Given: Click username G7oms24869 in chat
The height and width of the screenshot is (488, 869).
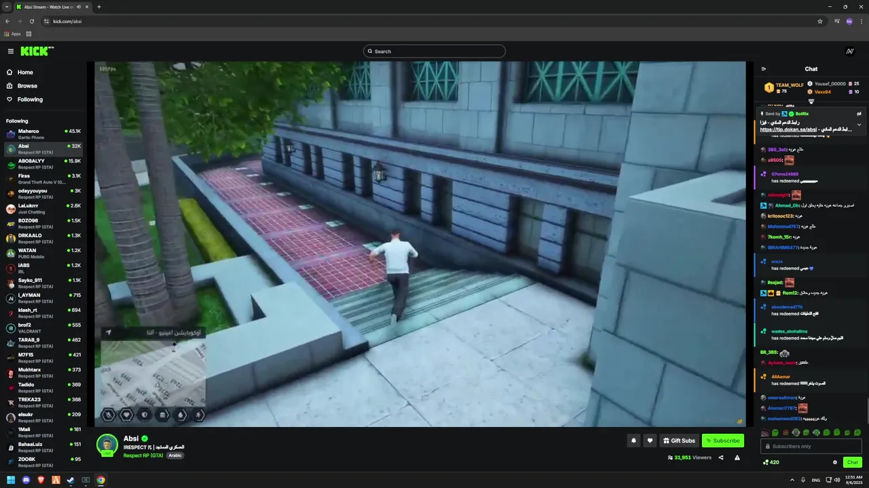Looking at the screenshot, I should [x=785, y=174].
